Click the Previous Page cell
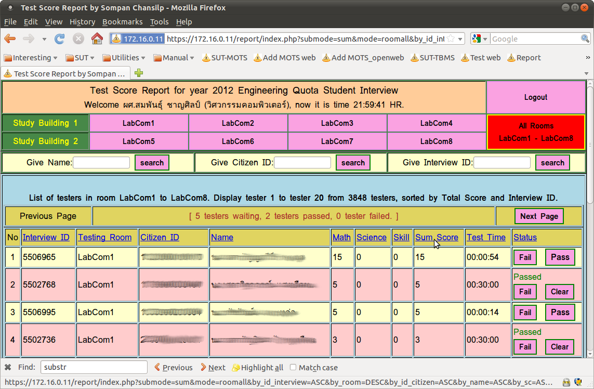Image resolution: width=594 pixels, height=389 pixels. [48, 216]
